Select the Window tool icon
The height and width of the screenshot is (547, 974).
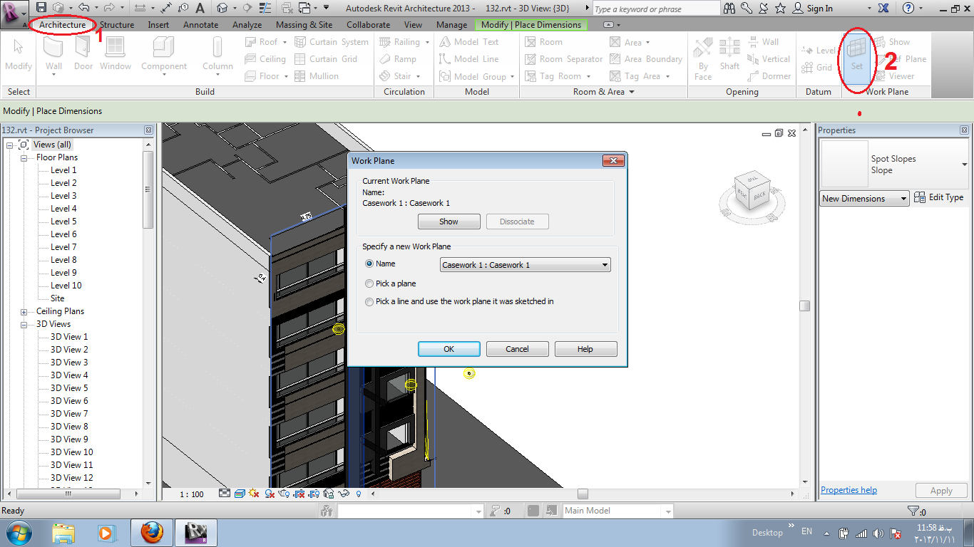(115, 55)
